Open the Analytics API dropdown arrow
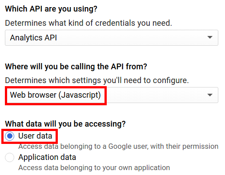The height and width of the screenshot is (175, 225). (210, 37)
